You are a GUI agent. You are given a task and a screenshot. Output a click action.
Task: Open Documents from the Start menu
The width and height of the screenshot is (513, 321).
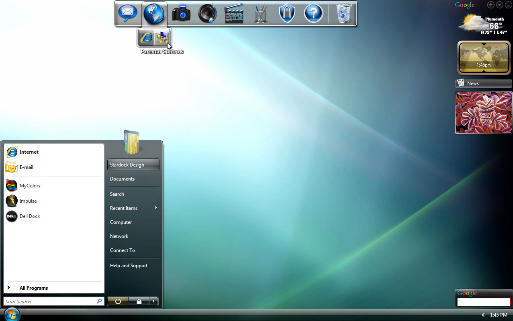[x=122, y=179]
